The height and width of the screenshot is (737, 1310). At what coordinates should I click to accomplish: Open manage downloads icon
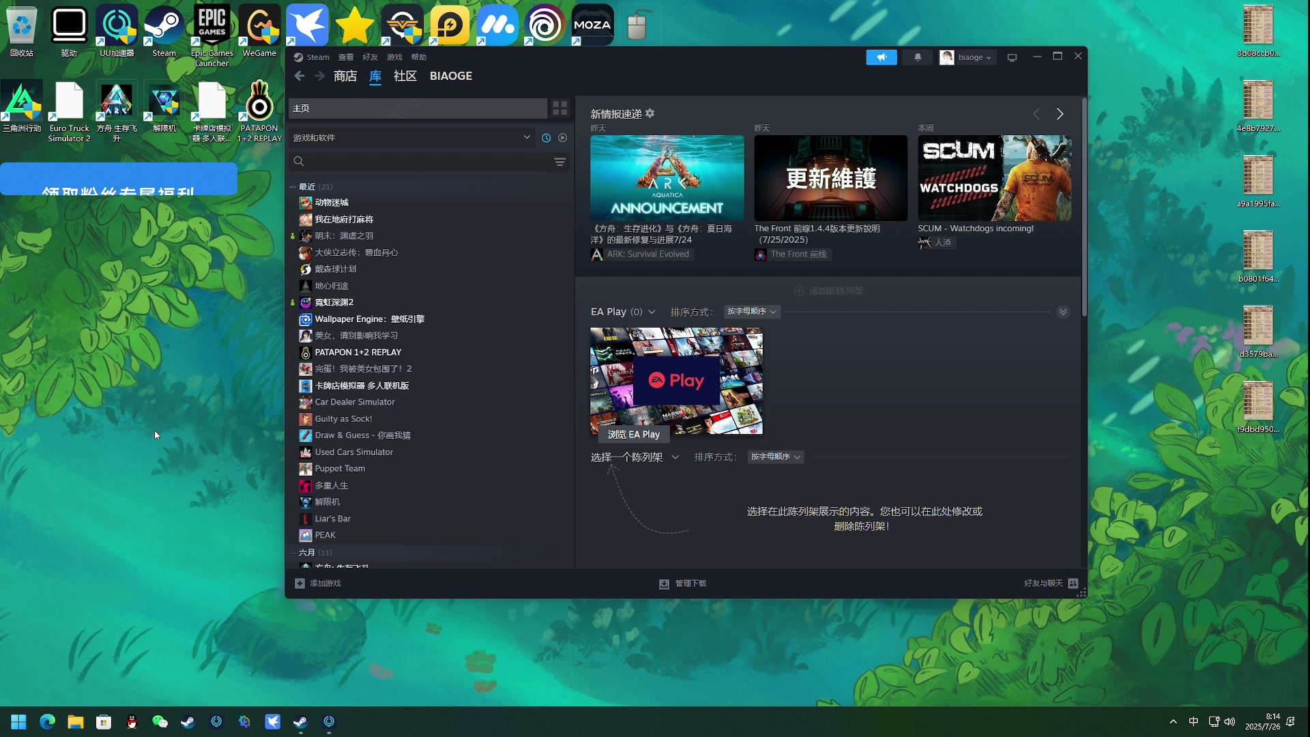coord(664,584)
